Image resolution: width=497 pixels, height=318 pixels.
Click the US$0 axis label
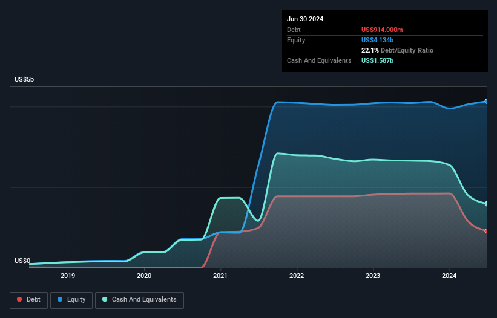(22, 261)
